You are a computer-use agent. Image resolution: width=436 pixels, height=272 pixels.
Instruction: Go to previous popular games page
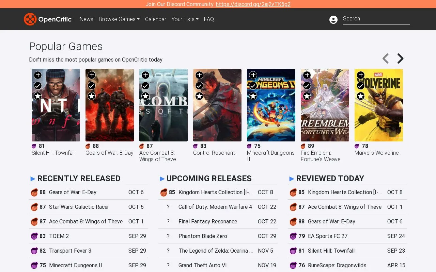[x=386, y=58]
